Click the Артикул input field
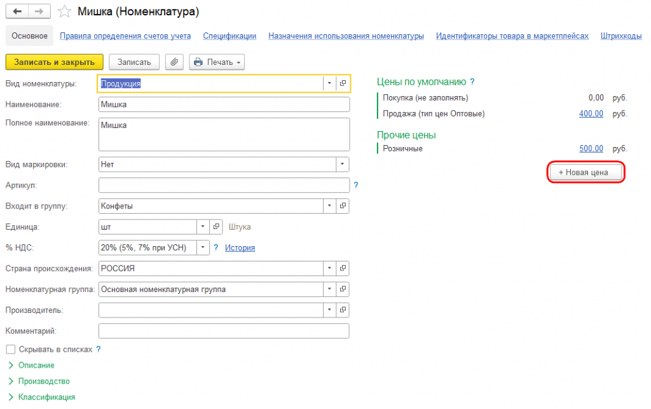The height and width of the screenshot is (409, 651). 224,185
